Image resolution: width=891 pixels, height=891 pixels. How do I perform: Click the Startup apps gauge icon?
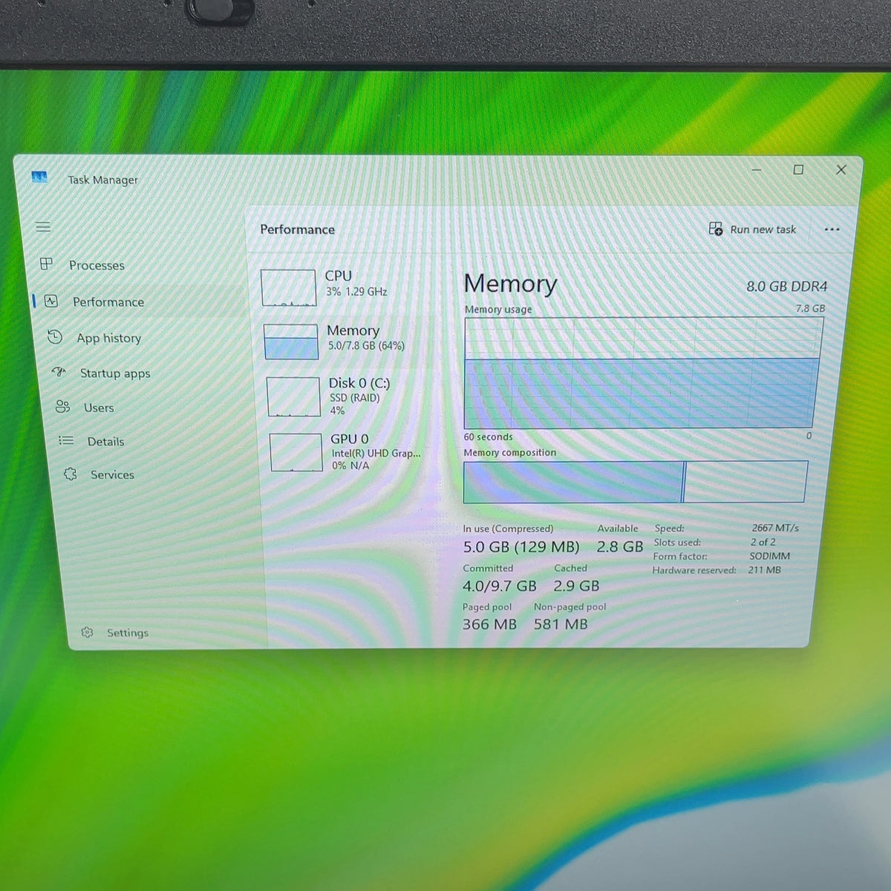(x=59, y=372)
